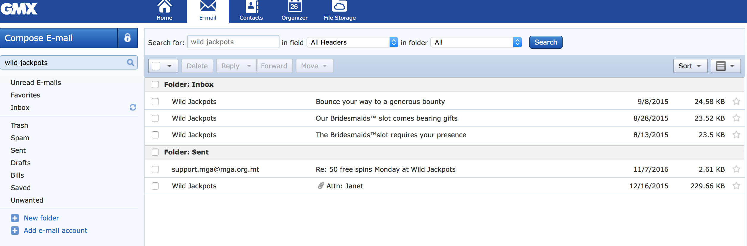Switch to the Organizer tab
The width and height of the screenshot is (747, 246).
[x=295, y=12]
